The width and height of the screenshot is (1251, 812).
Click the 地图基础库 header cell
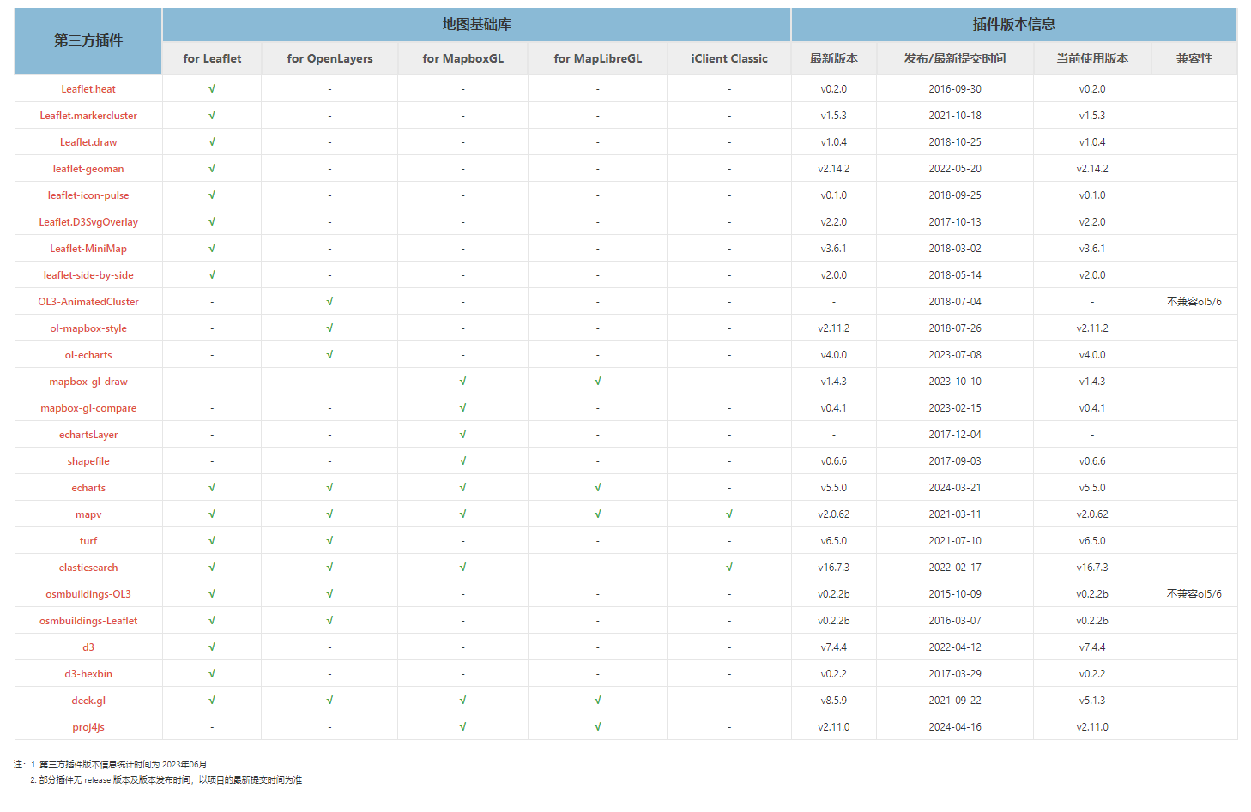click(476, 24)
